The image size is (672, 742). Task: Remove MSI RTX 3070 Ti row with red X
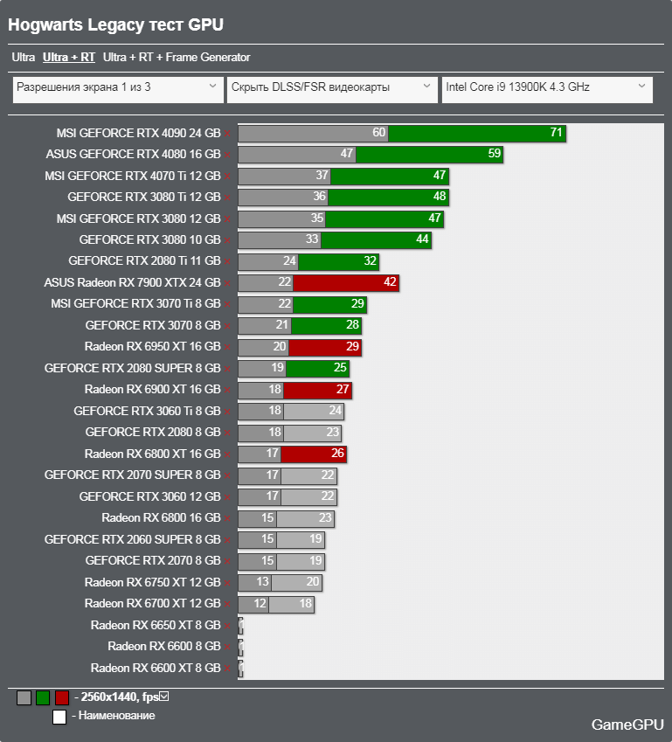click(227, 305)
